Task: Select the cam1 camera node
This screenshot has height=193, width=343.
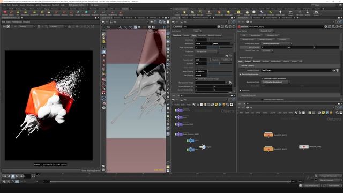Action: coord(191,140)
